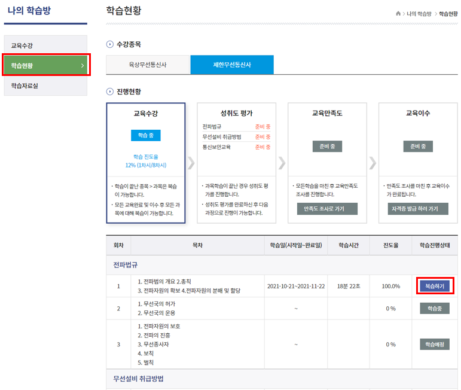
Task: Click the 학습예정 button for lesson 3
Action: (434, 345)
